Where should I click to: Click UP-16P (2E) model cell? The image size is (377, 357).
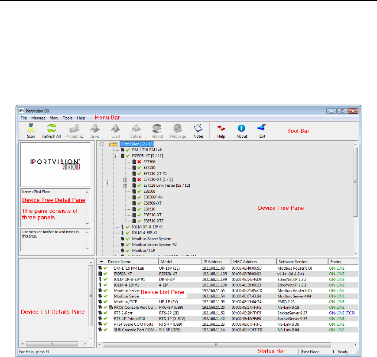click(x=169, y=268)
